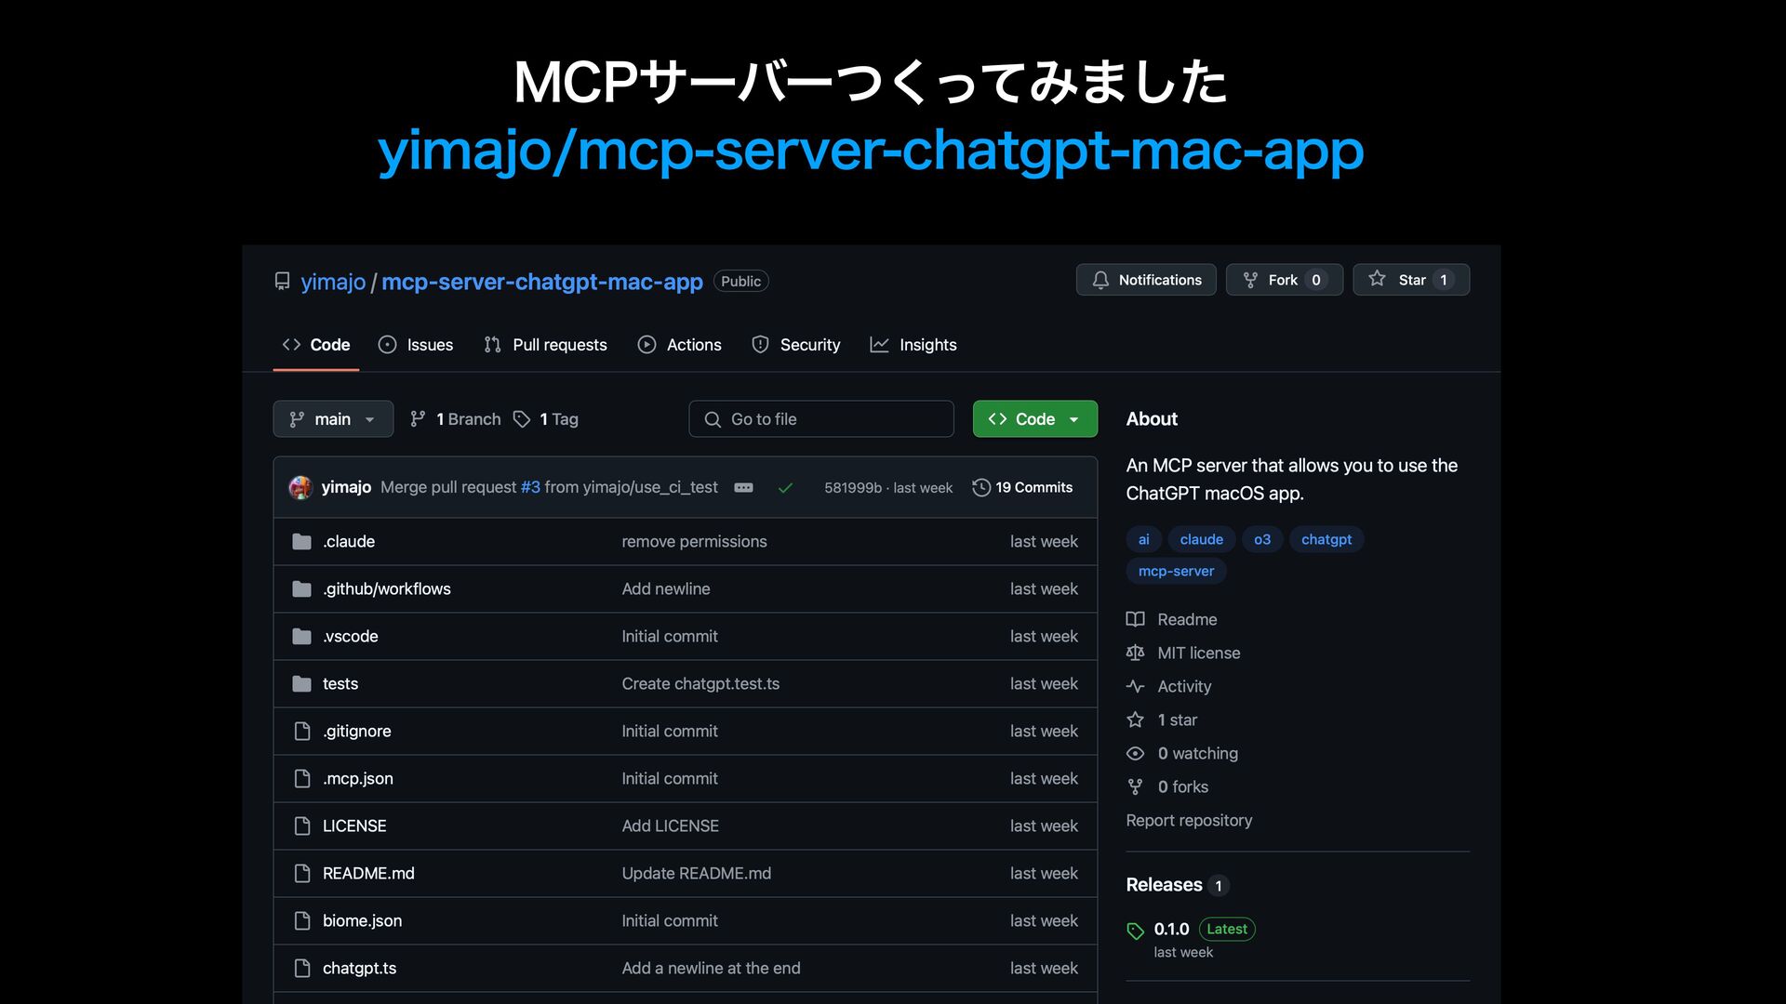View the 1 star link

[x=1178, y=720]
